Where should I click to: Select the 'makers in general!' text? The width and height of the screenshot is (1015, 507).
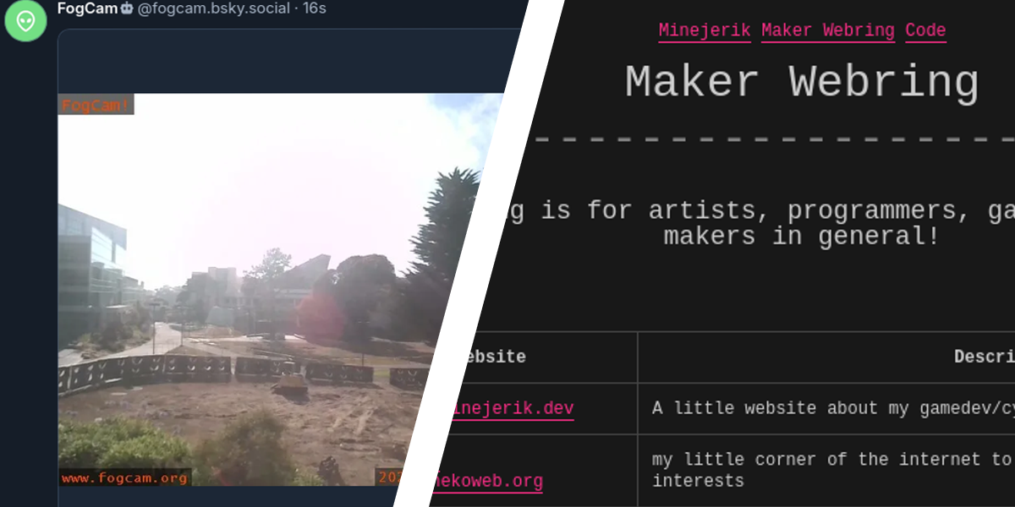tap(801, 236)
